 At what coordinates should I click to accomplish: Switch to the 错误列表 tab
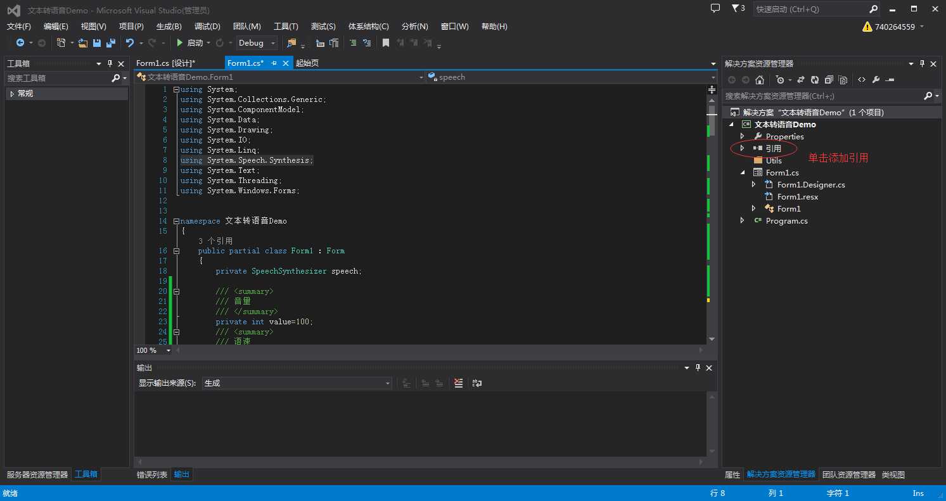[x=152, y=474]
